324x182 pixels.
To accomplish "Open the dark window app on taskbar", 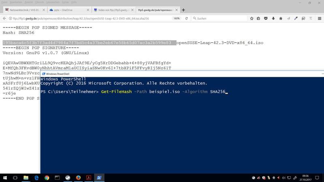I will click(x=57, y=178).
